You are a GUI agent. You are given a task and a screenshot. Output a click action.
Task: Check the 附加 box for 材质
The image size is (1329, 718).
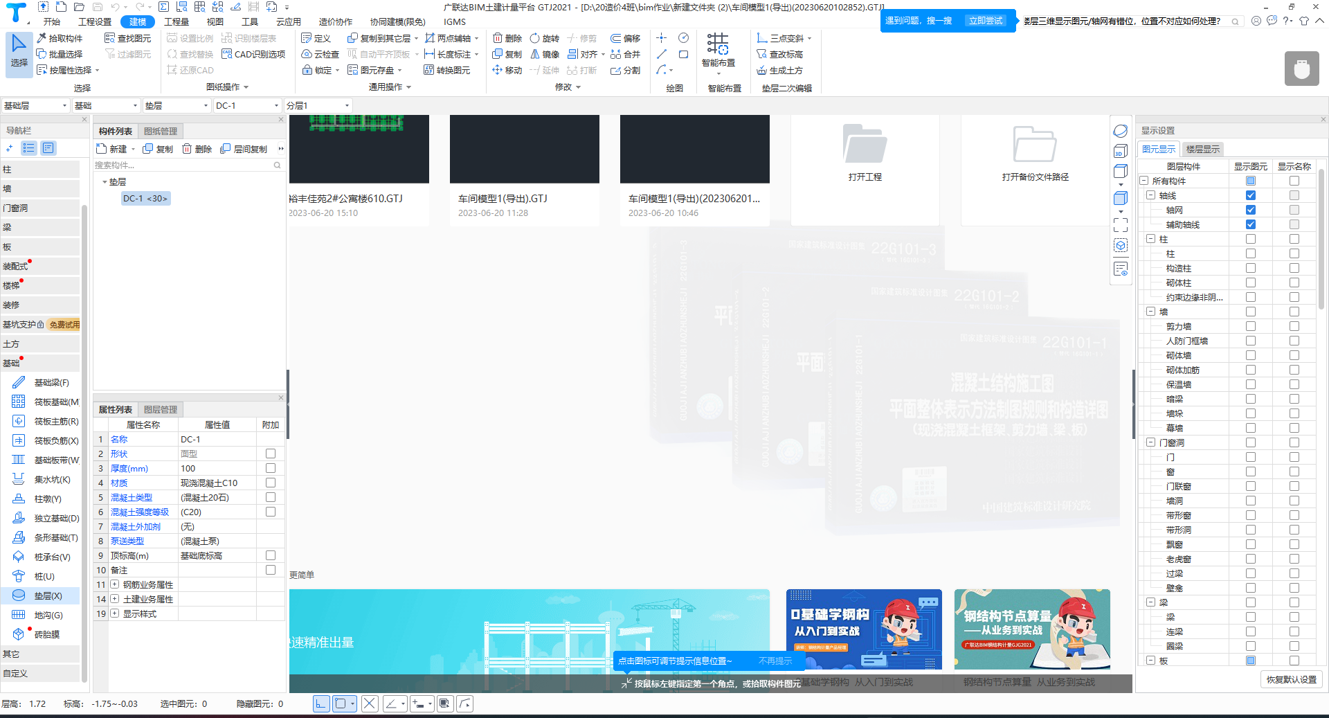(x=271, y=483)
